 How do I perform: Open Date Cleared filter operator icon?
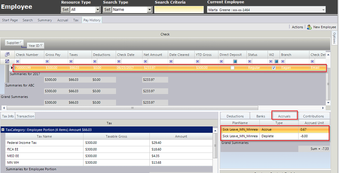[171, 61]
